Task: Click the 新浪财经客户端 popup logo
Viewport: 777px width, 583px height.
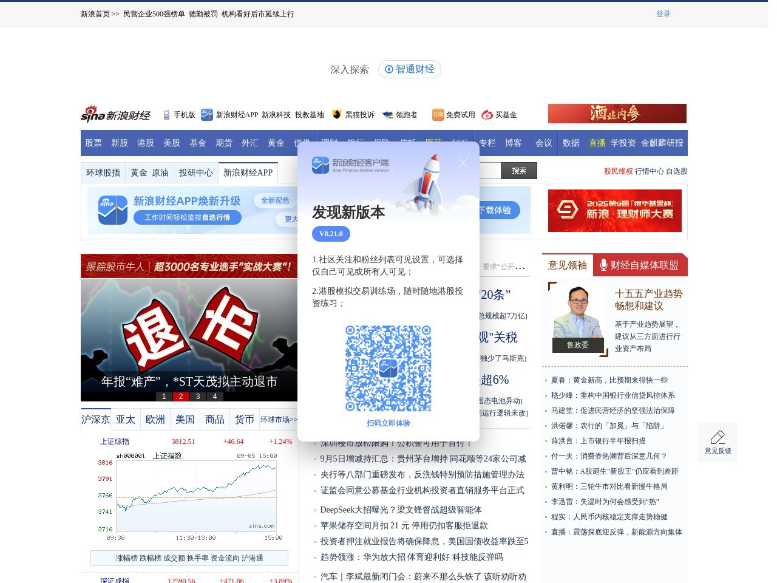Action: (x=350, y=165)
